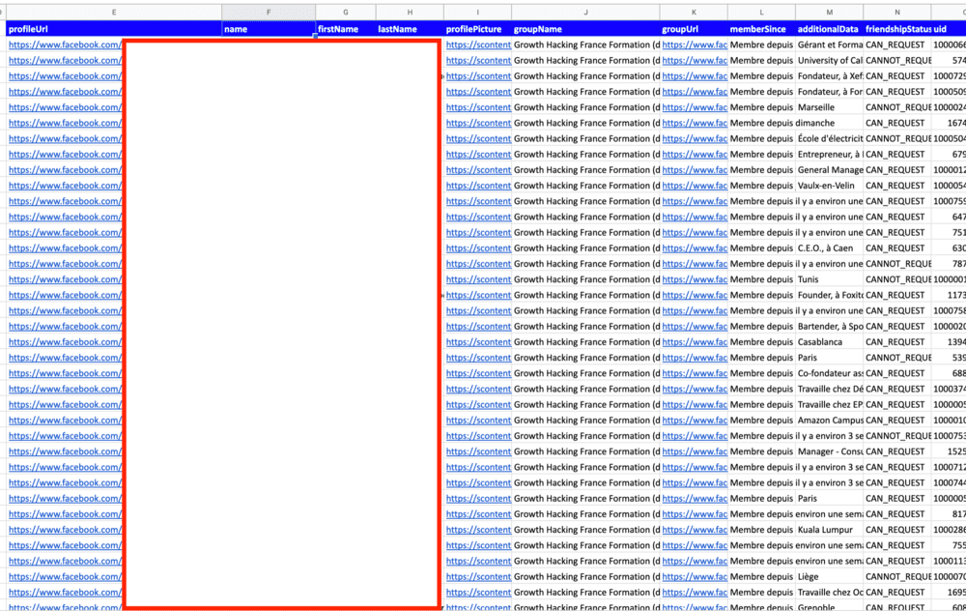Viewport: 966px width, 611px height.
Task: Select column F header letter
Action: pyautogui.click(x=269, y=13)
